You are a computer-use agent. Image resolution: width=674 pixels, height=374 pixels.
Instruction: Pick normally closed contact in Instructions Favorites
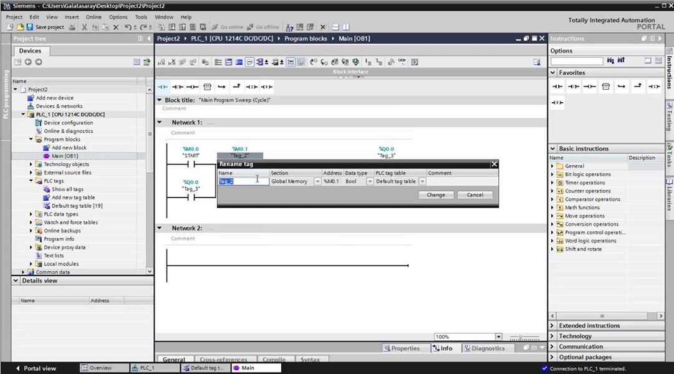click(574, 87)
